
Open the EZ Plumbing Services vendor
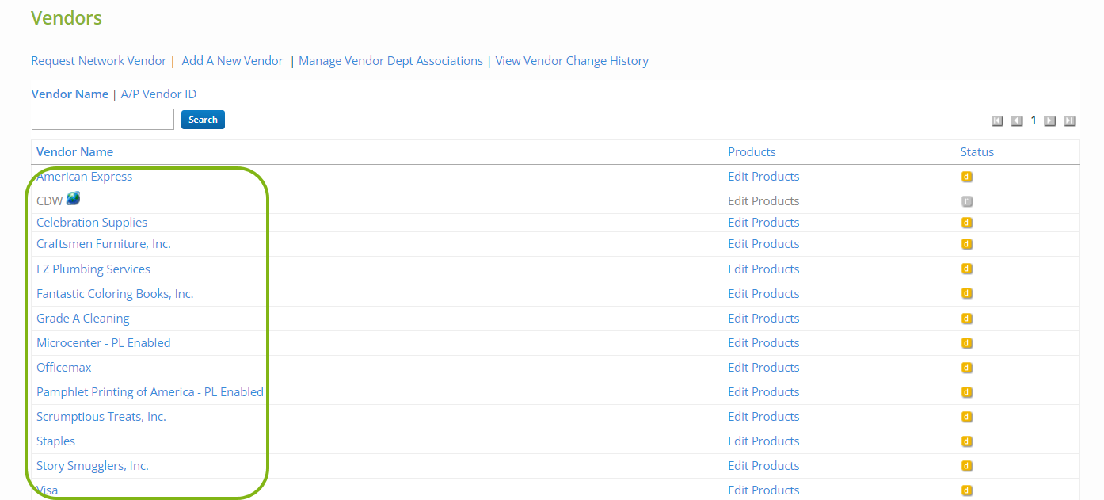coord(93,269)
